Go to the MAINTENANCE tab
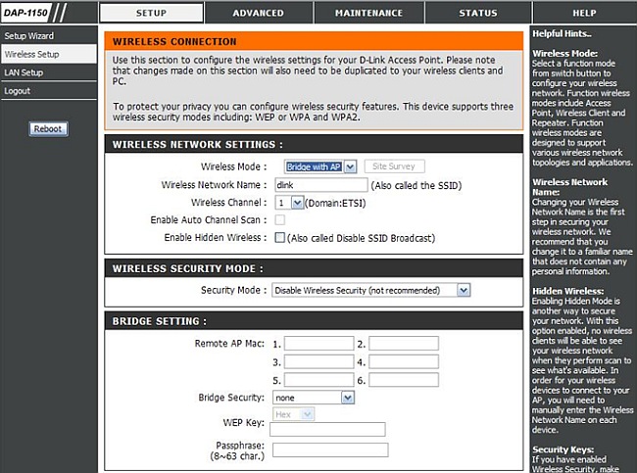This screenshot has width=637, height=473. tap(368, 13)
